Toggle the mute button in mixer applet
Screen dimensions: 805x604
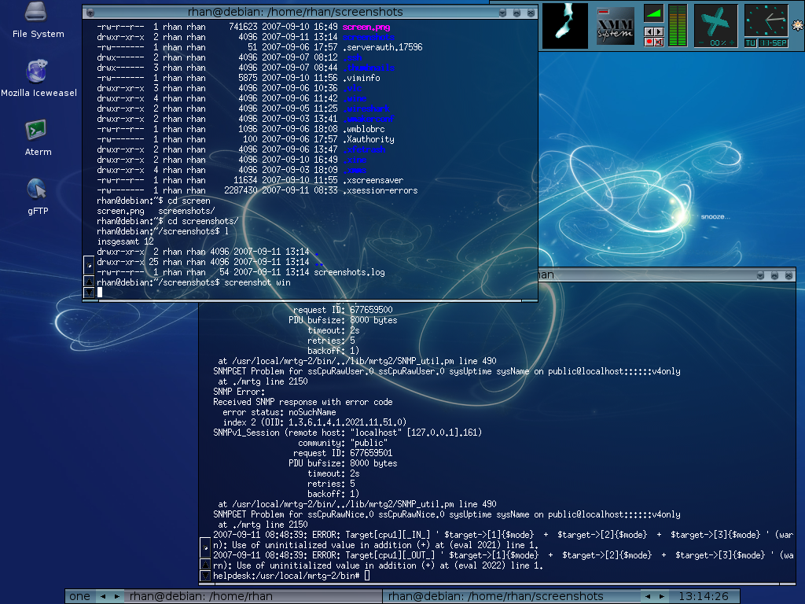click(x=659, y=42)
